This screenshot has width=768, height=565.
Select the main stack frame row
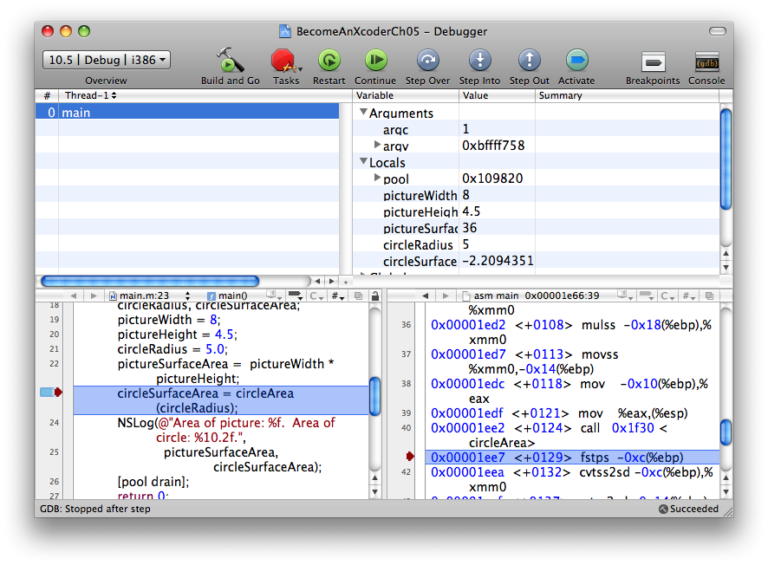click(x=186, y=112)
